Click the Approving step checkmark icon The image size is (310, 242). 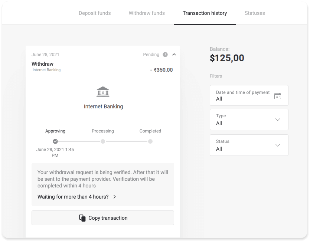[x=55, y=141]
